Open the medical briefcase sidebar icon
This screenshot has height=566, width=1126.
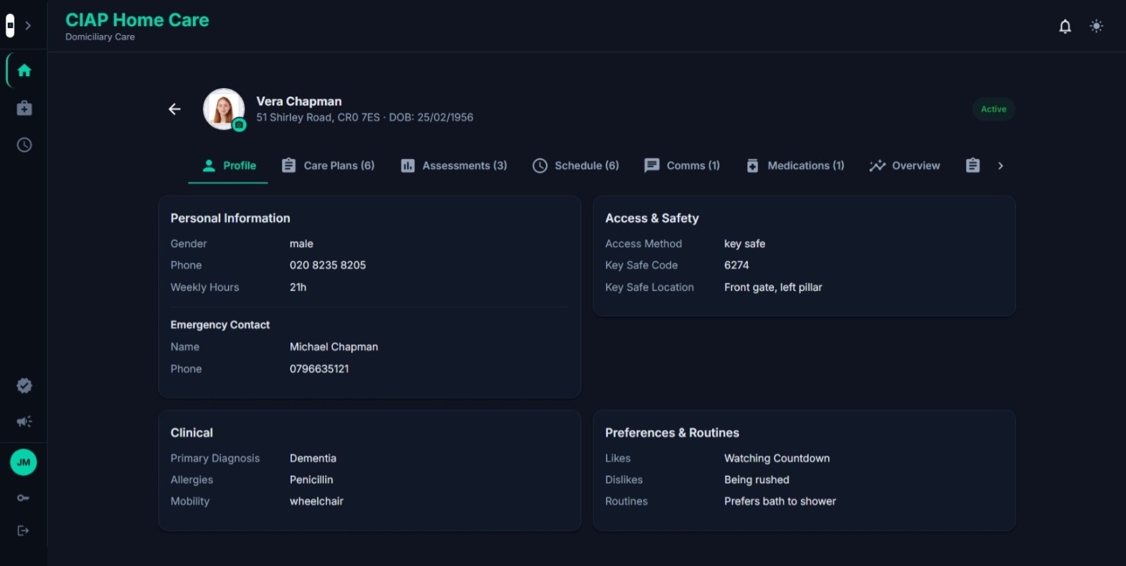pyautogui.click(x=24, y=108)
